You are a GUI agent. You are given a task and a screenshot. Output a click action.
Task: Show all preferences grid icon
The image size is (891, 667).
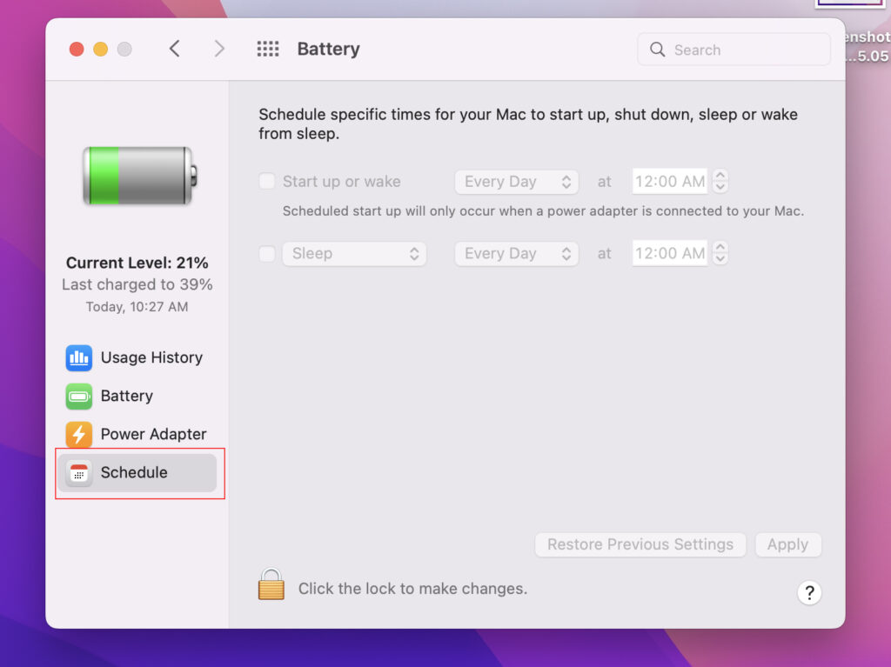pos(268,49)
